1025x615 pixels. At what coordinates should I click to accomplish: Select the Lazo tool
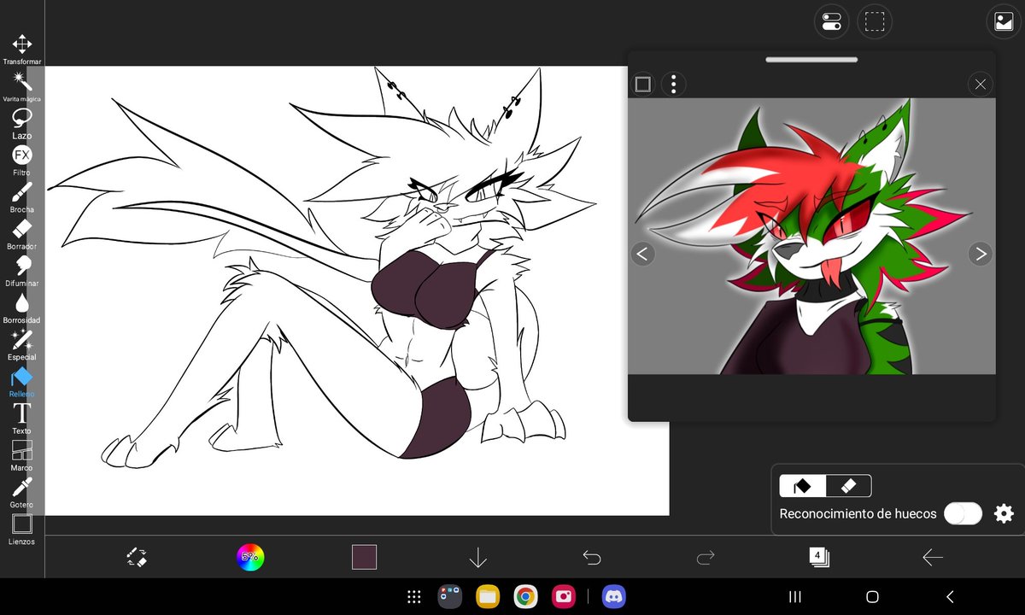(x=21, y=115)
